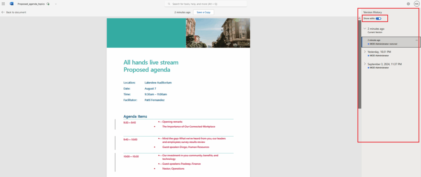Click the Word application icon
The height and width of the screenshot is (177, 421).
coord(12,4)
